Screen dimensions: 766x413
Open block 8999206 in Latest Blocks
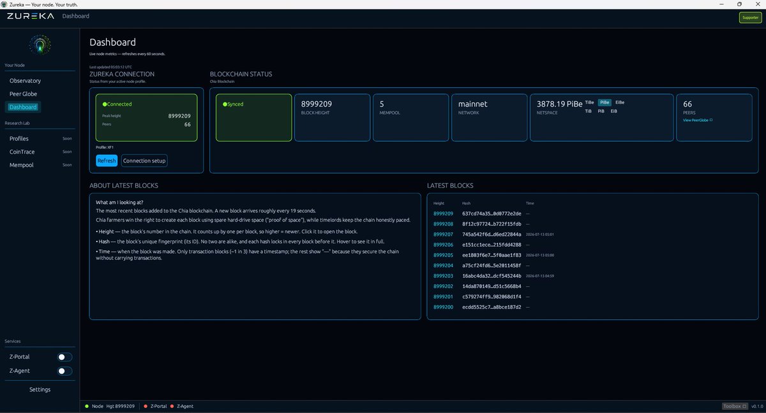[x=443, y=245]
